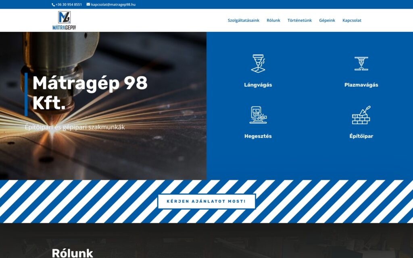Go to the Rólunk menu item

(273, 20)
